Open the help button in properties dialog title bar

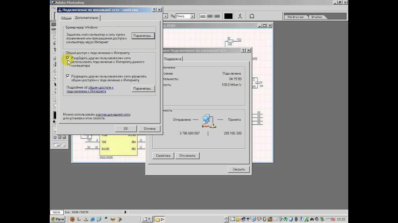coord(154,10)
